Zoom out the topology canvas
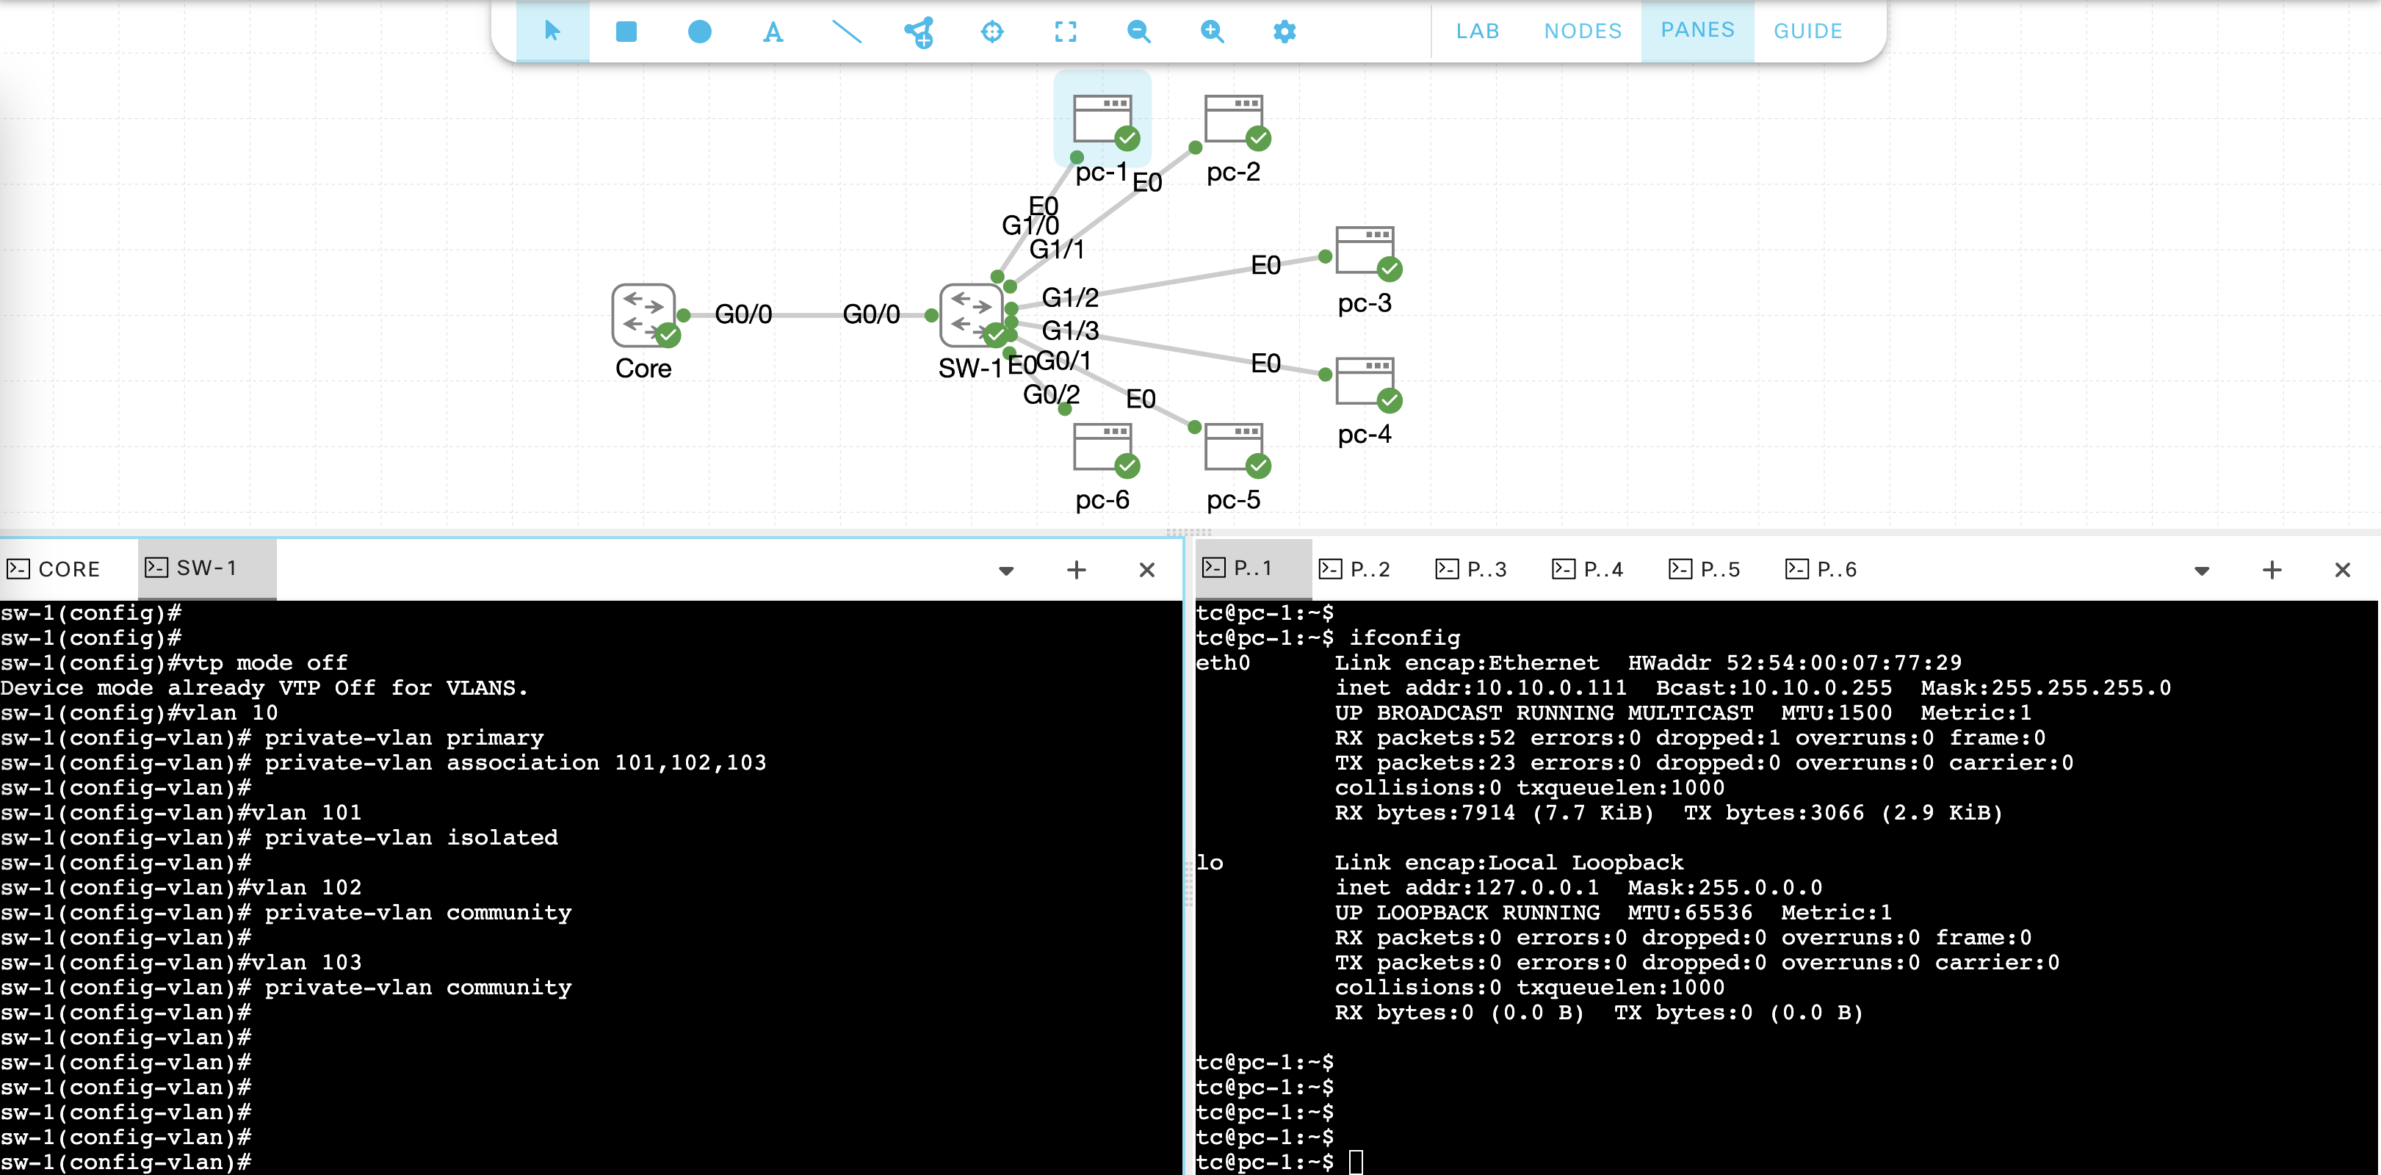Screen dimensions: 2381x1175 [1139, 32]
